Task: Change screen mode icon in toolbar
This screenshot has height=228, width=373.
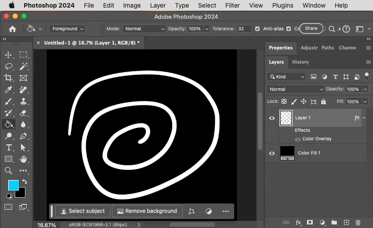Action: [23, 207]
